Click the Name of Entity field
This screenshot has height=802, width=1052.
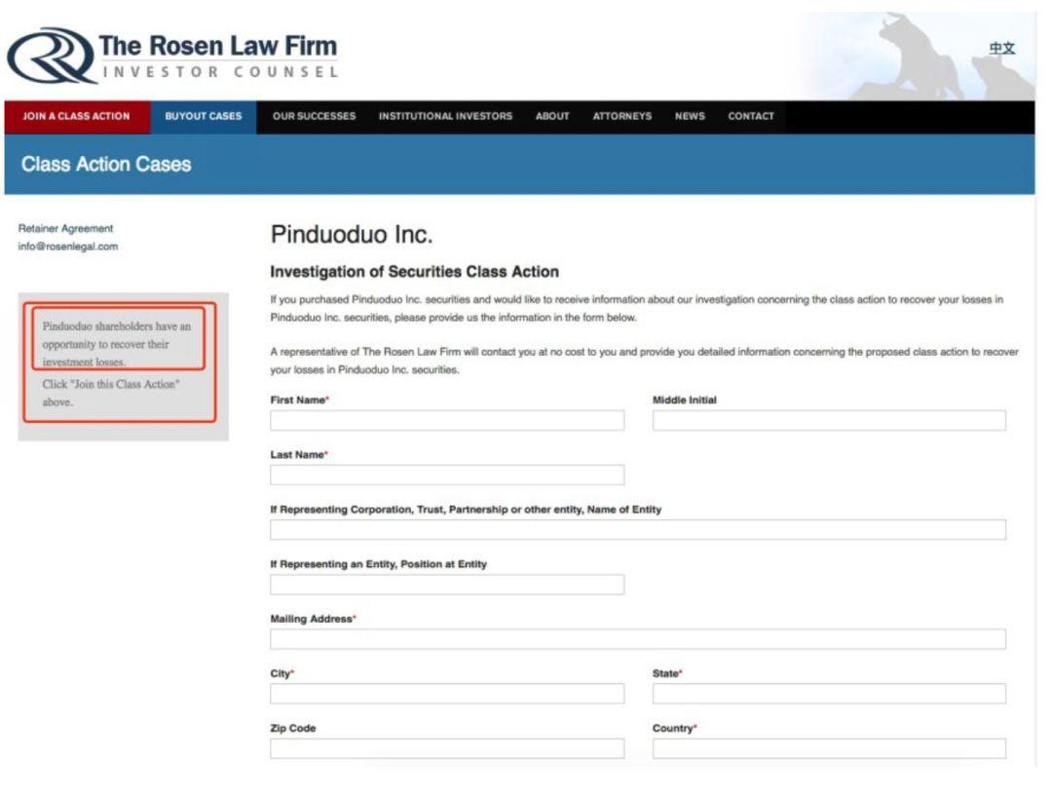tap(638, 530)
